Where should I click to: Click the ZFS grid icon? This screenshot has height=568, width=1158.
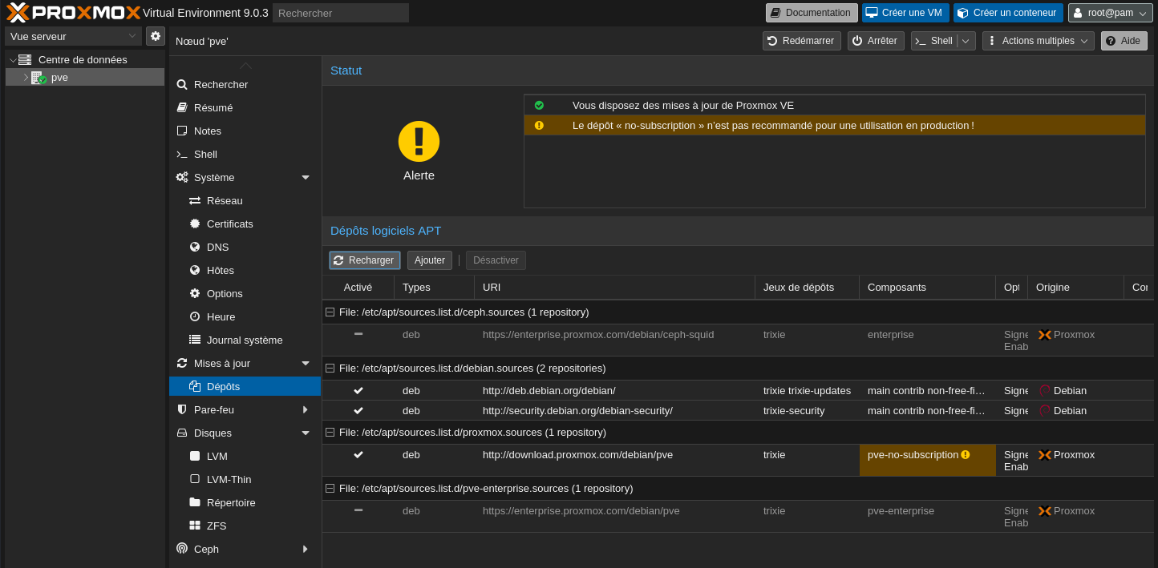coord(195,526)
